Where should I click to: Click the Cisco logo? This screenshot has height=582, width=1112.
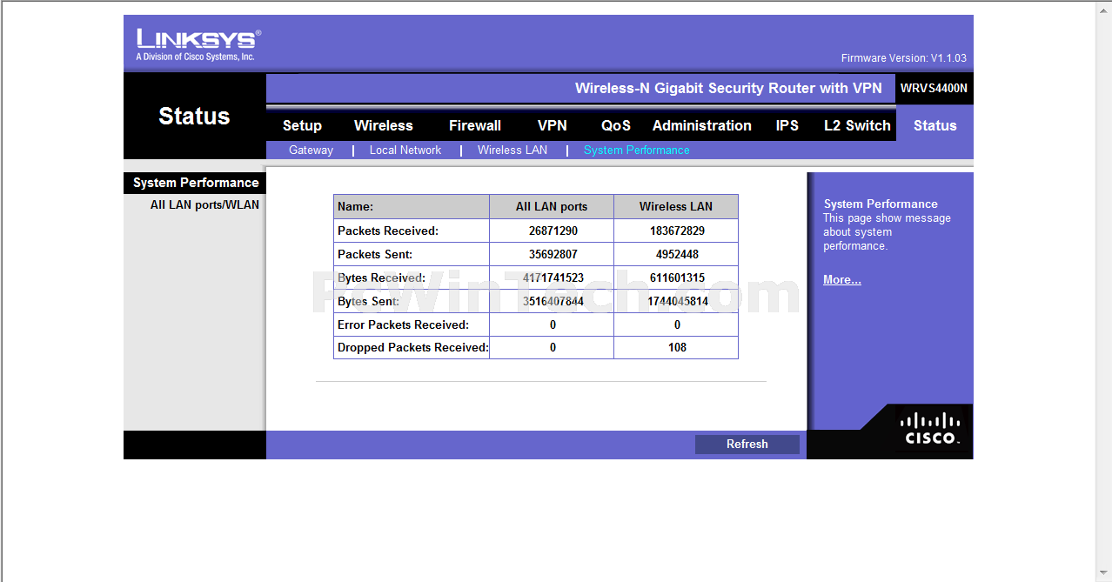[x=930, y=429]
